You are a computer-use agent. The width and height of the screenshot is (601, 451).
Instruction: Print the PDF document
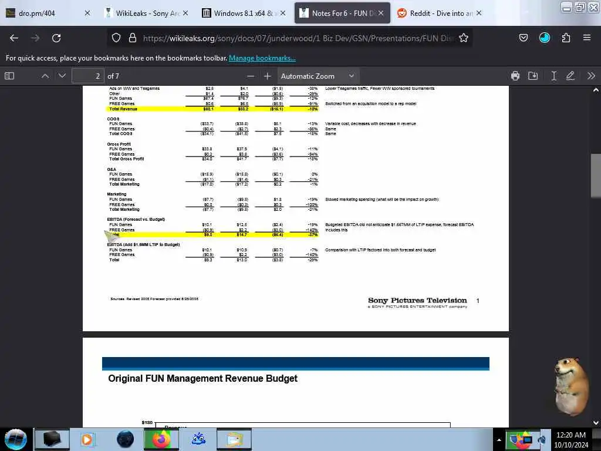coord(515,76)
